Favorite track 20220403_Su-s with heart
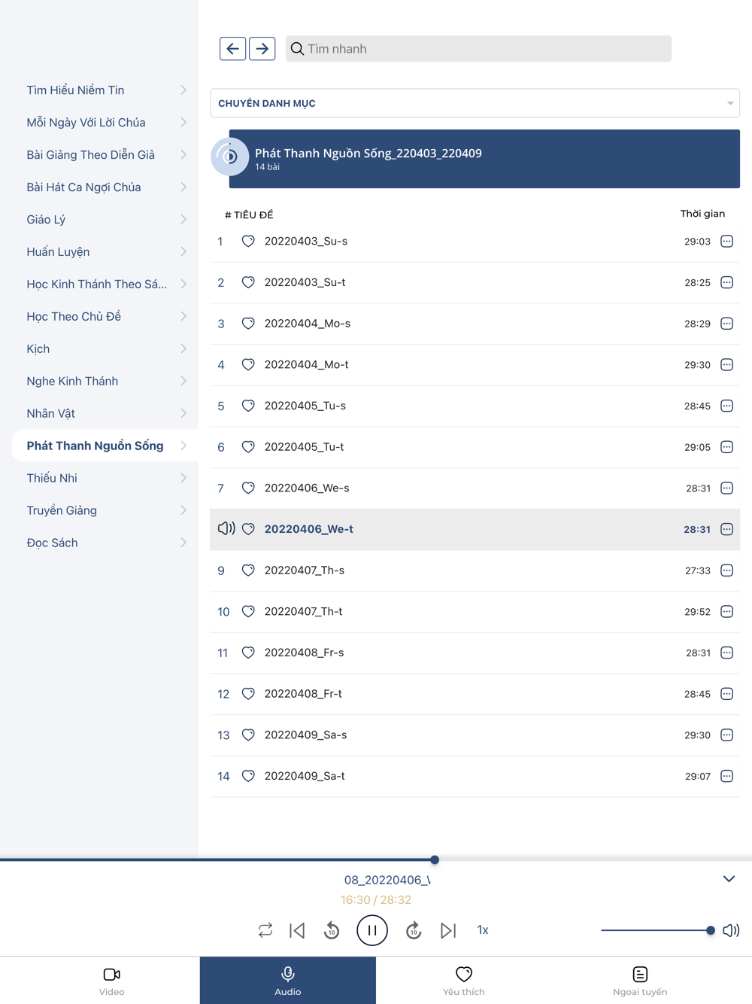 (x=248, y=242)
